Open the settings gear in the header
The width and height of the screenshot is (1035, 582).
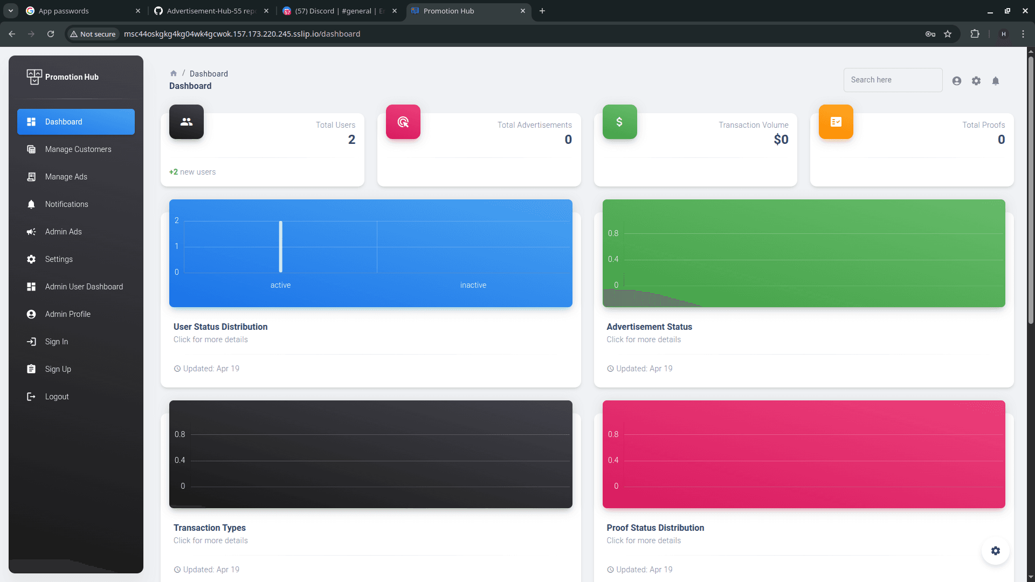(x=976, y=81)
